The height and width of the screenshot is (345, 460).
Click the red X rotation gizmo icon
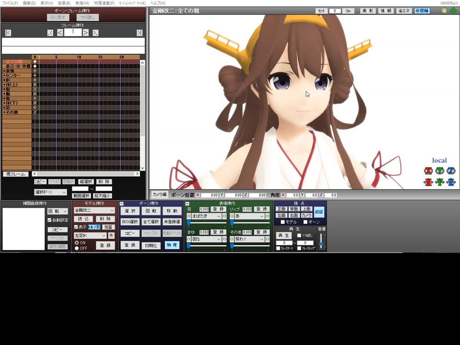(428, 171)
